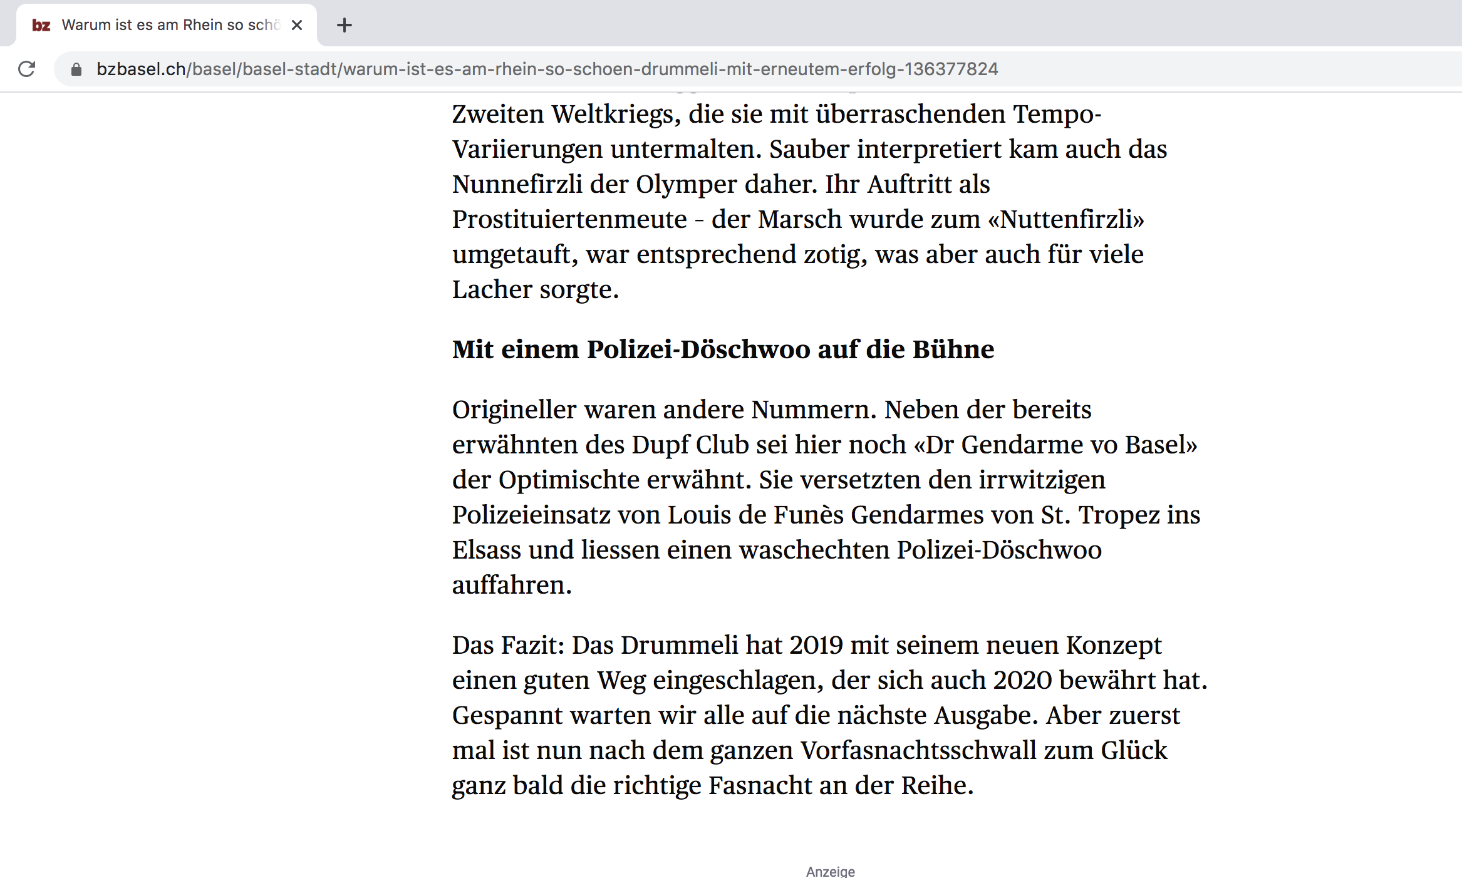Close the 'Warum ist es am Rhein' tab

point(297,25)
